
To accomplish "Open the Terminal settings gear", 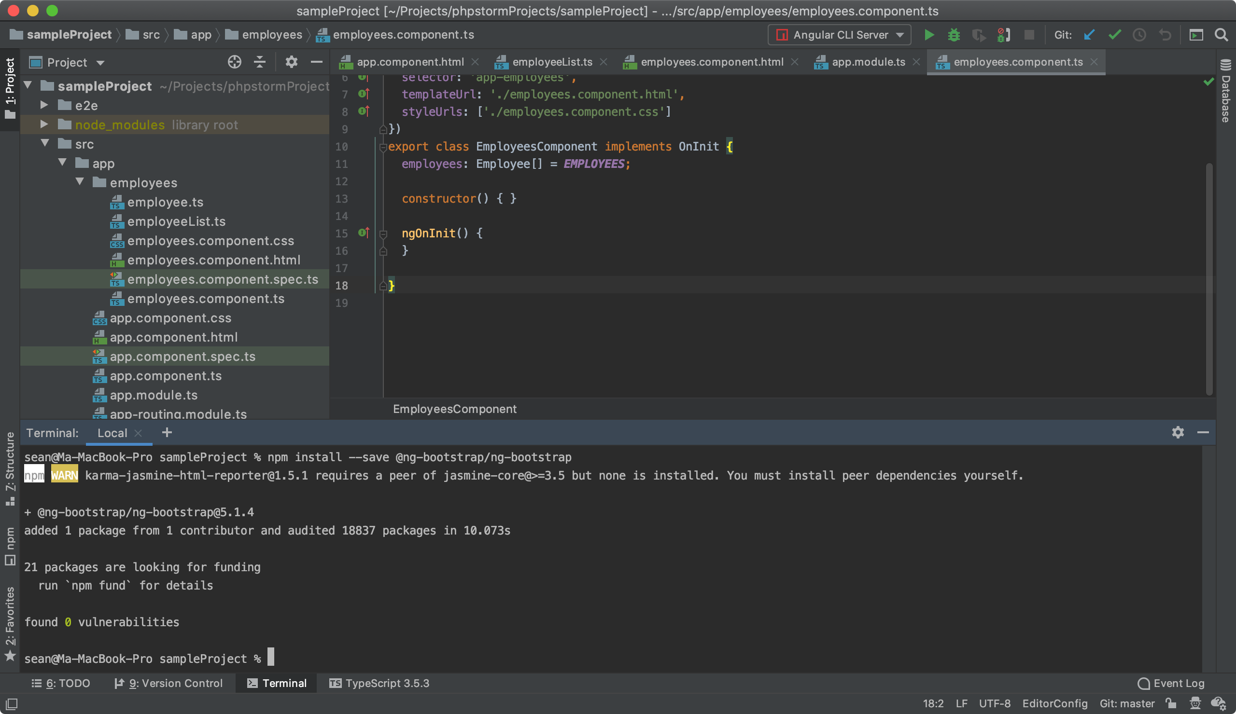I will [x=1178, y=433].
